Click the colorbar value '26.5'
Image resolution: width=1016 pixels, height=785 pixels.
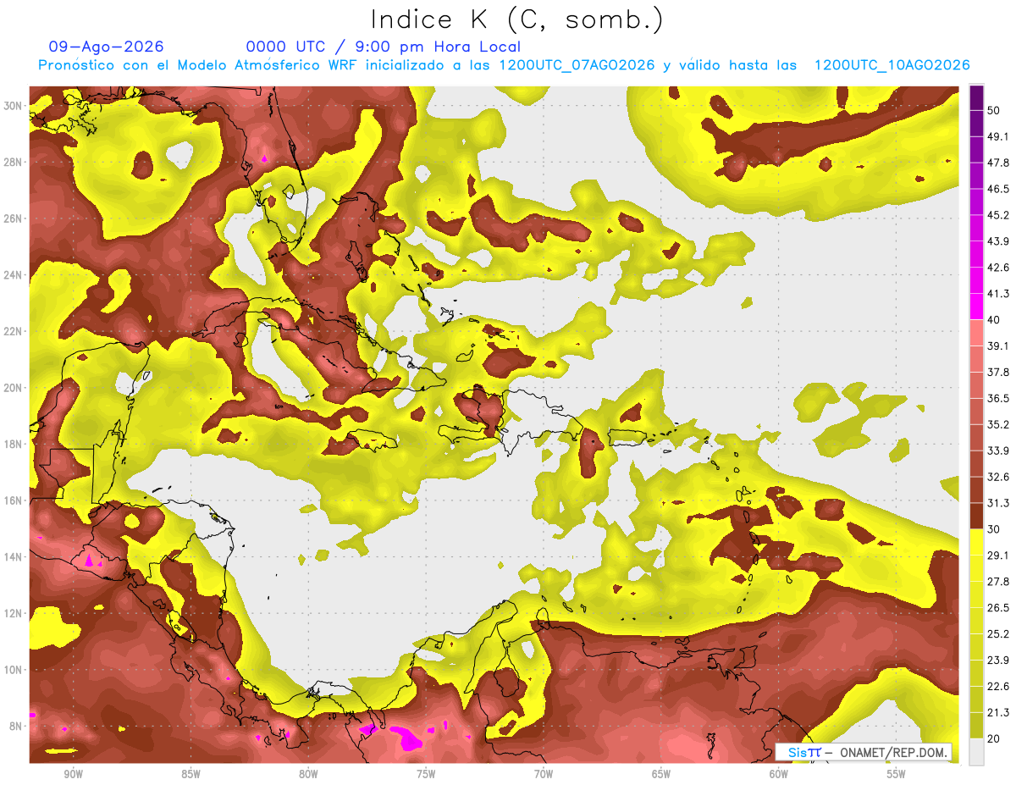(x=999, y=607)
